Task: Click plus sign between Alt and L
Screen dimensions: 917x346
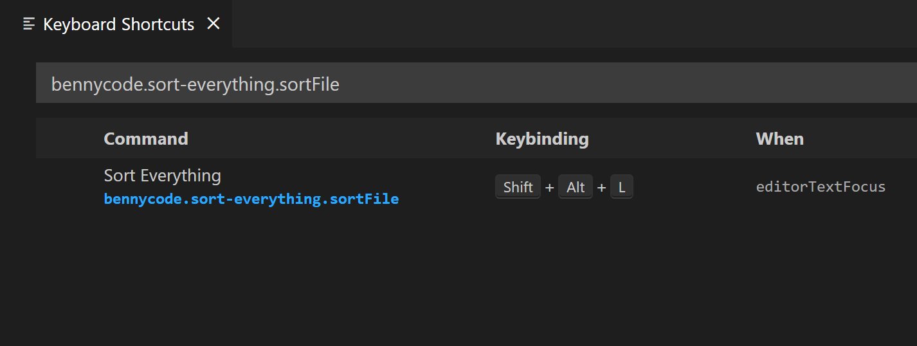Action: pos(601,188)
